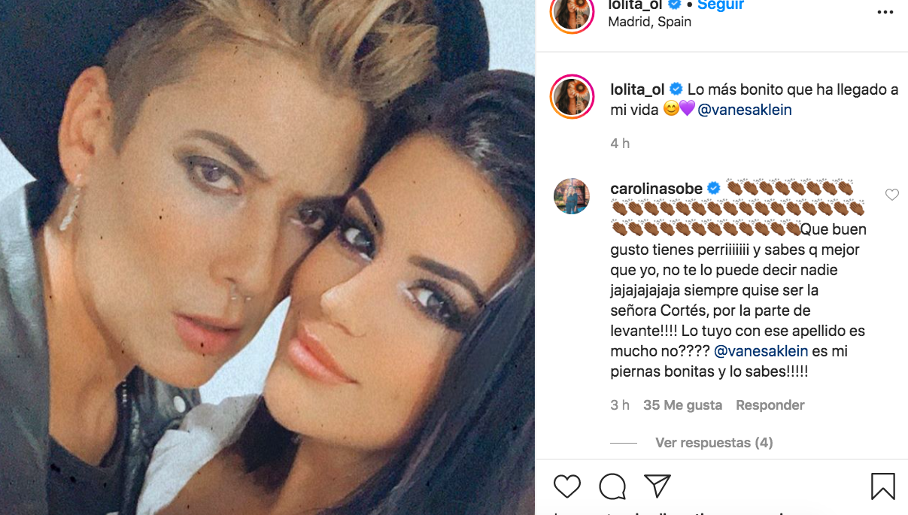Open carolinasobe username link
Viewport: 908px width, 515px height.
point(657,189)
